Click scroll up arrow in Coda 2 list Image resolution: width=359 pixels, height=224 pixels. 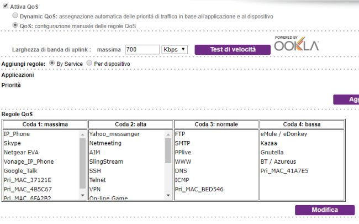click(168, 134)
